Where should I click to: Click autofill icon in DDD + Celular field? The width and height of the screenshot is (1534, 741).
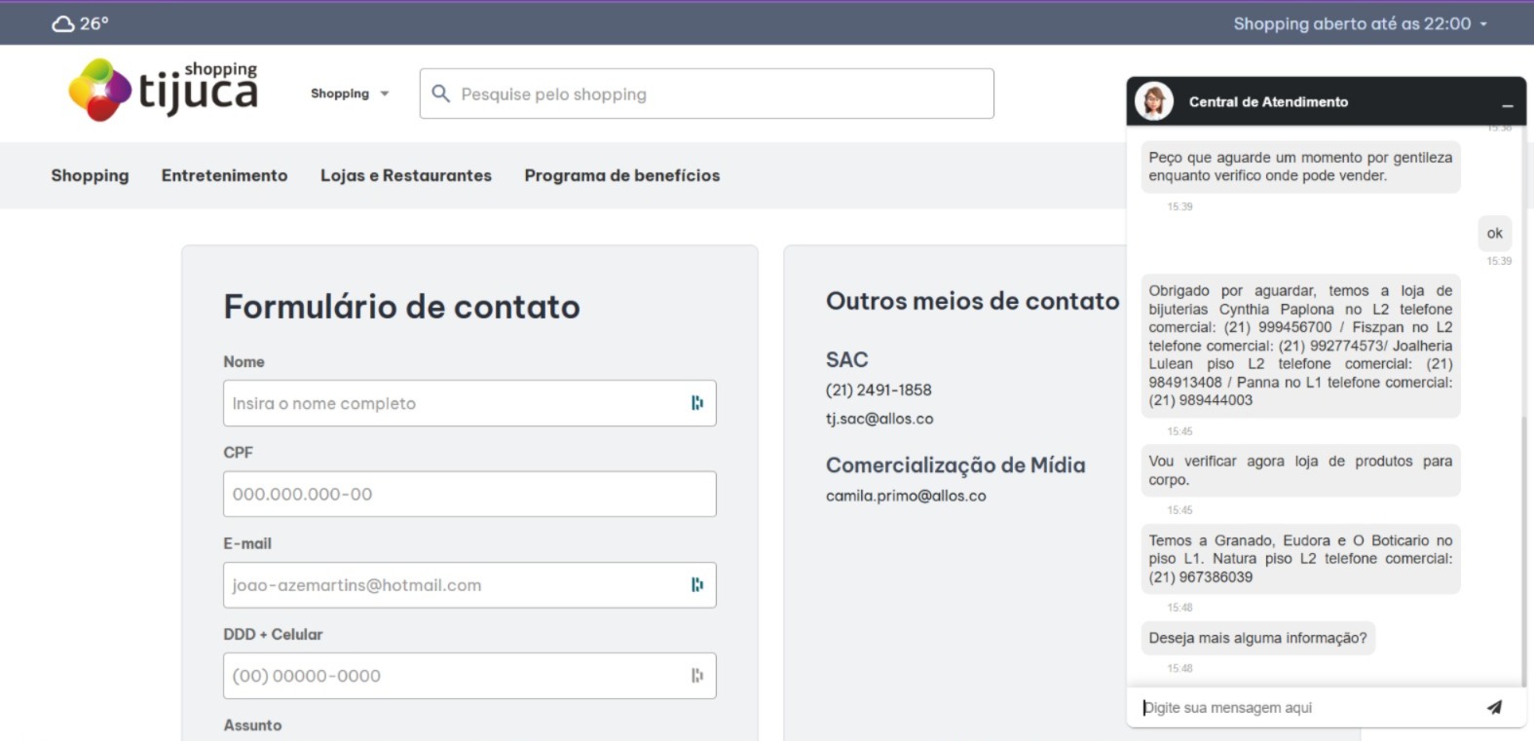pyautogui.click(x=697, y=676)
